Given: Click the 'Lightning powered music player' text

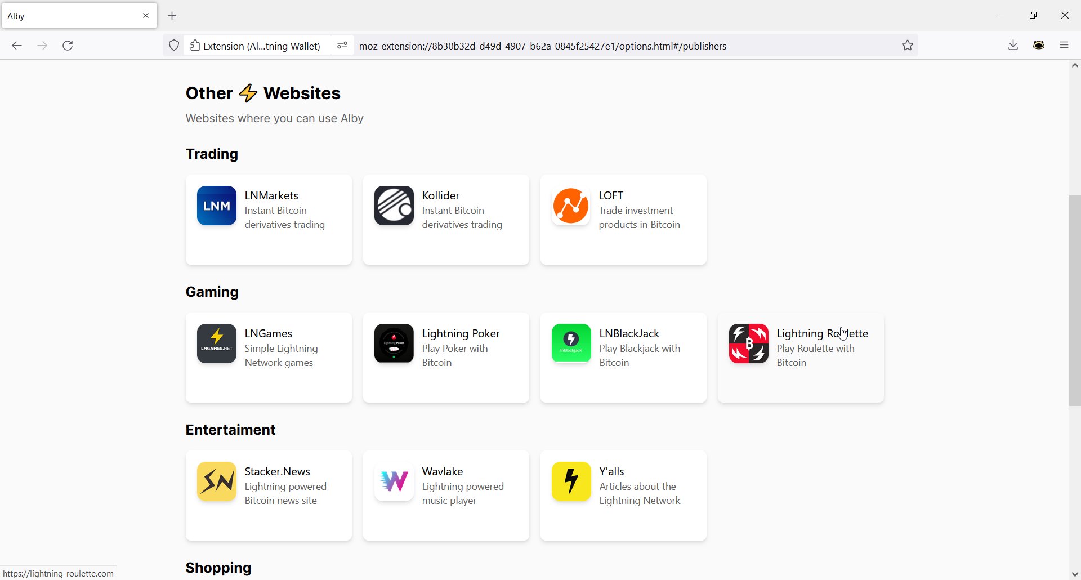Looking at the screenshot, I should pyautogui.click(x=463, y=494).
